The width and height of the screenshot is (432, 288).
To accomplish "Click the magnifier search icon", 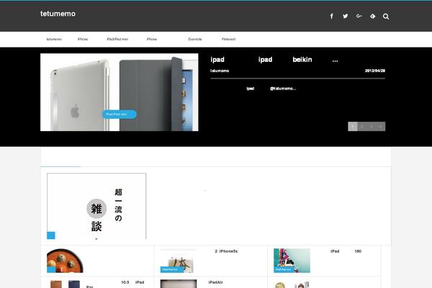I will click(386, 17).
